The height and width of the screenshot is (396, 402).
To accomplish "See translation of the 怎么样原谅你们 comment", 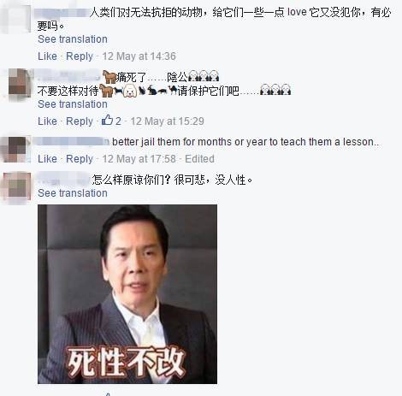I will pyautogui.click(x=73, y=193).
